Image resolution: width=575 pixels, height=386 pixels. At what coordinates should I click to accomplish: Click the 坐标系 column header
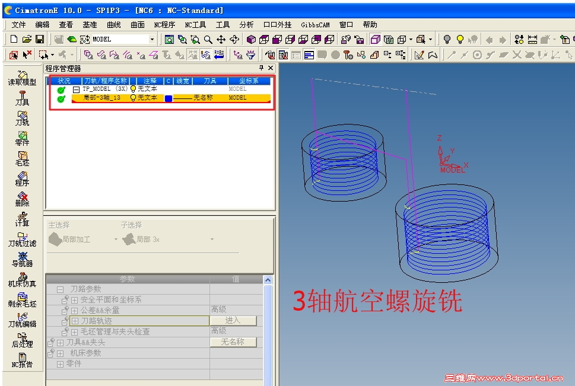pos(249,81)
